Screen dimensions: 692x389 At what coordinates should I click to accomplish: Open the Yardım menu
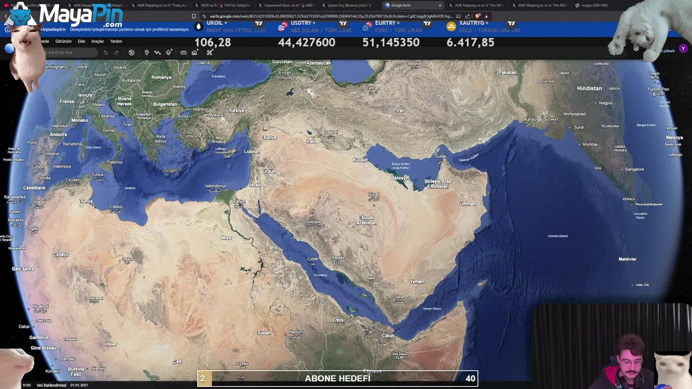pos(116,42)
